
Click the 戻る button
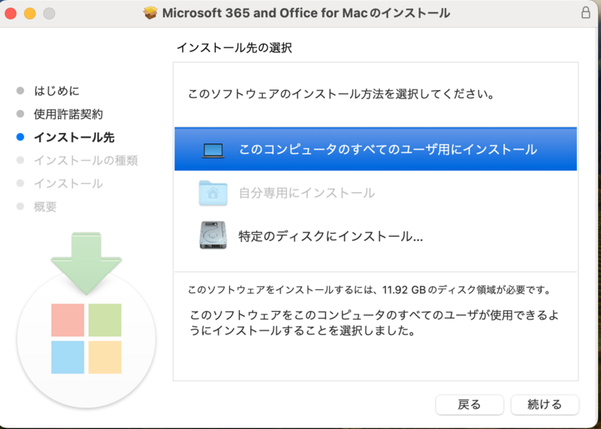click(x=470, y=405)
